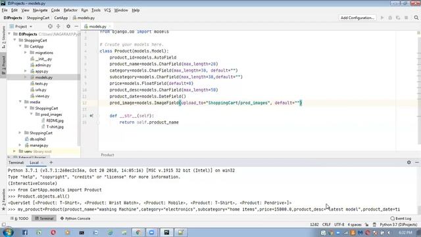This screenshot has height=237, width=421.
Task: Open the Python Console tool window
Action: (75, 219)
